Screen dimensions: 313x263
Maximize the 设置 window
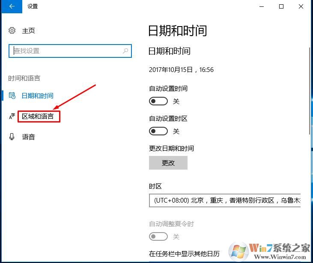(x=281, y=6)
